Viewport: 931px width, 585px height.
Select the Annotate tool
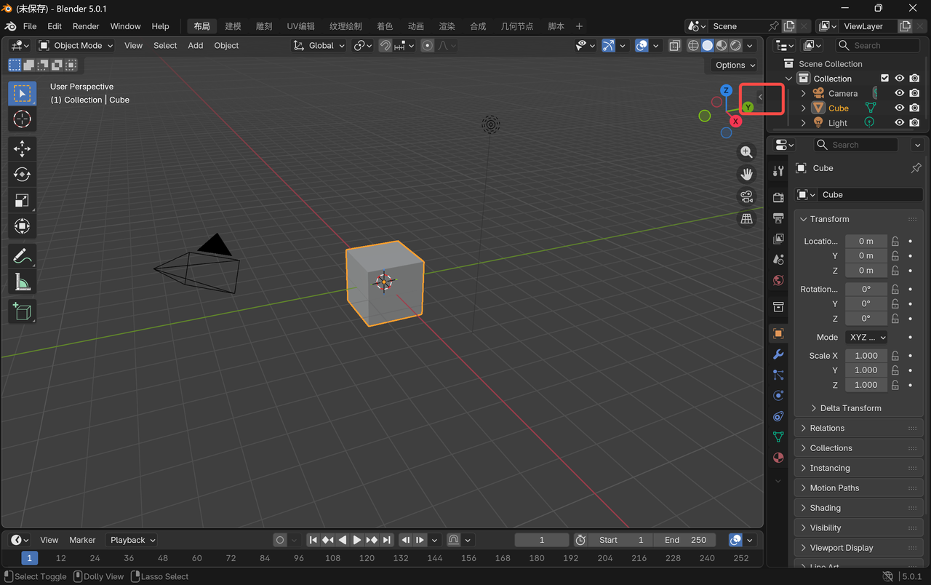pyautogui.click(x=22, y=255)
